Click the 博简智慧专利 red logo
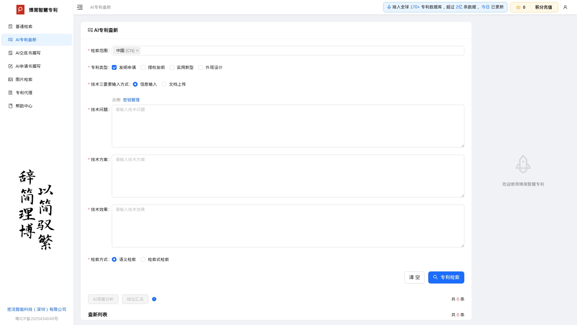The image size is (577, 325). point(20,10)
